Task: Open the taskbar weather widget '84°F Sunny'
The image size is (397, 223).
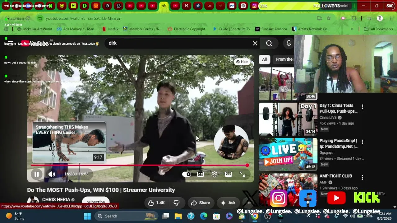Action: pos(16,216)
